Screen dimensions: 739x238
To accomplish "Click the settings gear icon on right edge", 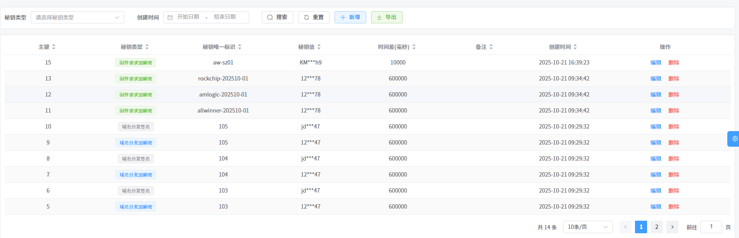I will (x=735, y=139).
